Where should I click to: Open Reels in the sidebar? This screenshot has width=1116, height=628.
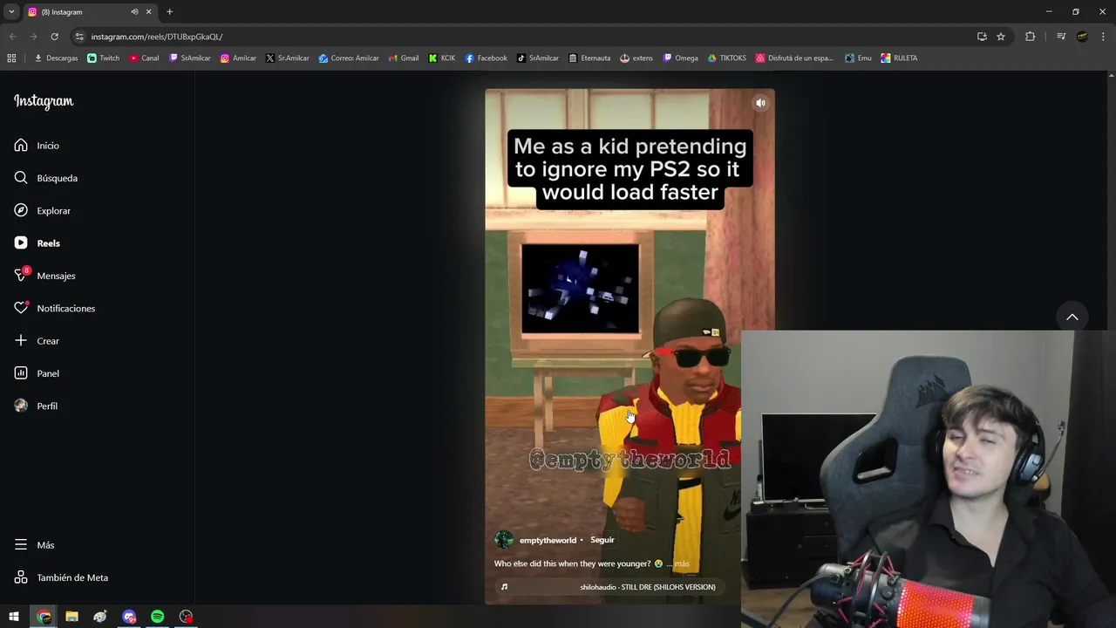[37, 243]
